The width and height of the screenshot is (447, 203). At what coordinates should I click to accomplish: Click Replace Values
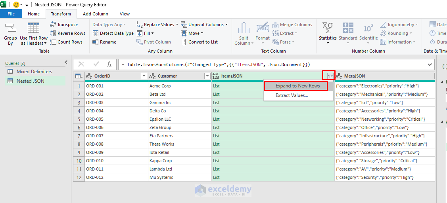click(157, 25)
